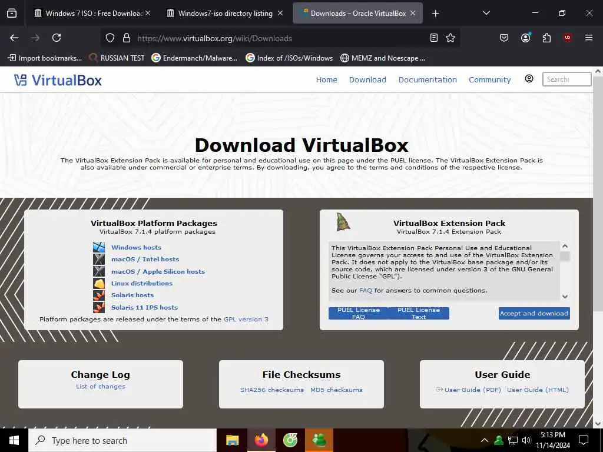Viewport: 603px width, 452px height.
Task: Click the forward navigation arrow
Action: point(35,38)
